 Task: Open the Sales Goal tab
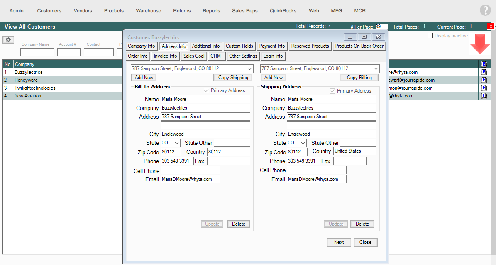coord(194,56)
